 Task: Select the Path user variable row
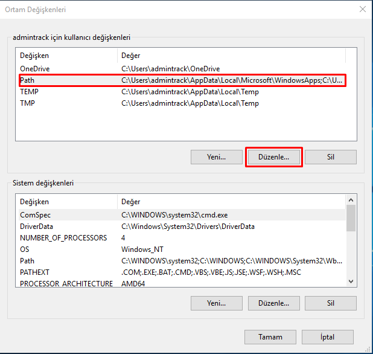(28, 80)
